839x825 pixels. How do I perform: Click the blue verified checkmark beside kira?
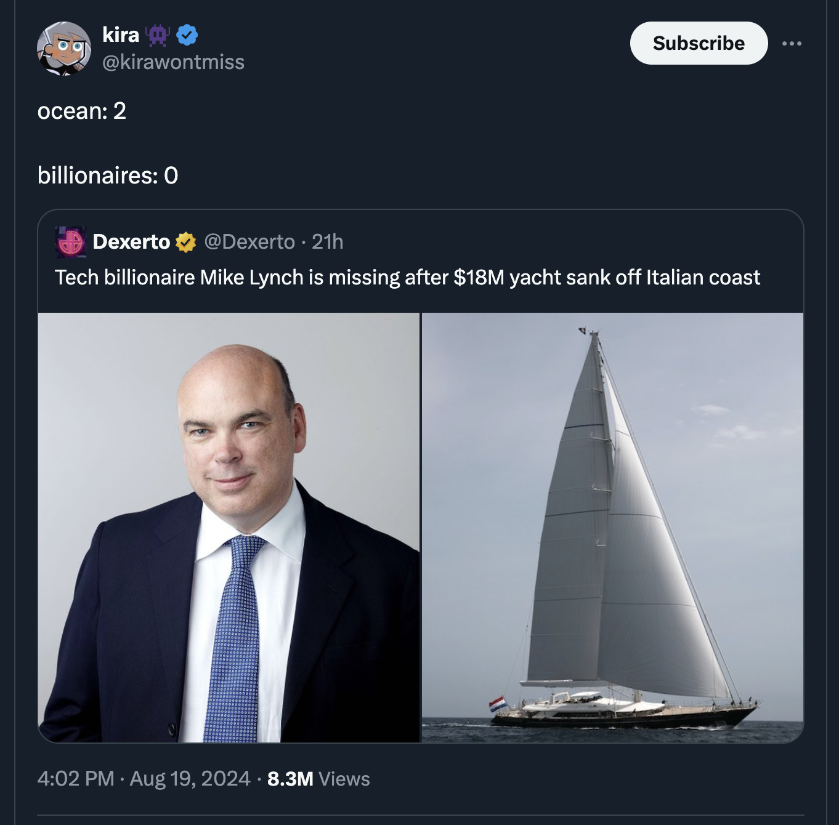click(187, 35)
